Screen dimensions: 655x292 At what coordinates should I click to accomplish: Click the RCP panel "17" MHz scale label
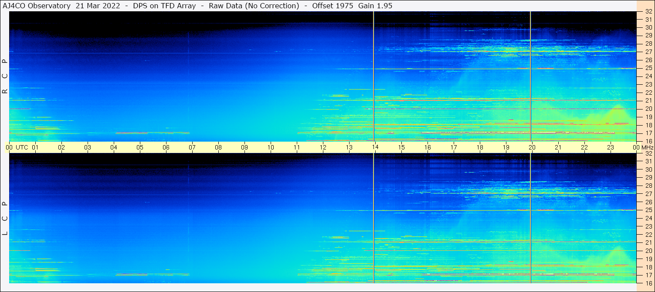(648, 133)
